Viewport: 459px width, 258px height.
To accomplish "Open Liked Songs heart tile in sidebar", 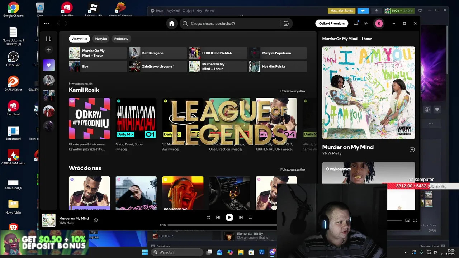I will (x=49, y=65).
